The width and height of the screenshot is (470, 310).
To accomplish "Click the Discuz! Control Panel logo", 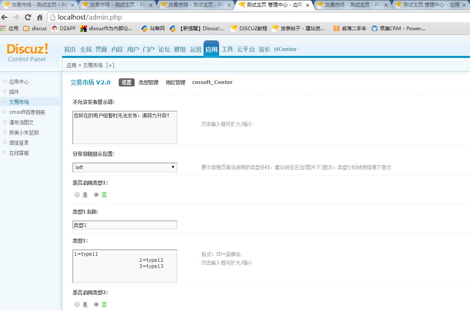I will click(x=27, y=53).
